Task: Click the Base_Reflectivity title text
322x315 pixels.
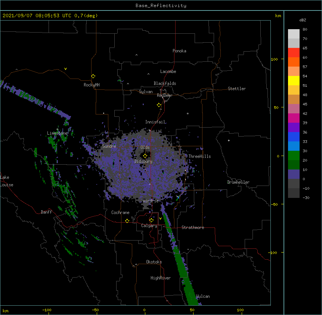Action: (x=161, y=6)
